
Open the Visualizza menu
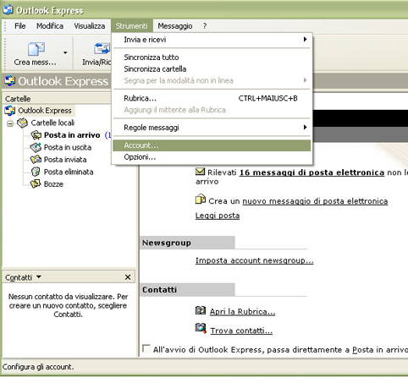[90, 26]
